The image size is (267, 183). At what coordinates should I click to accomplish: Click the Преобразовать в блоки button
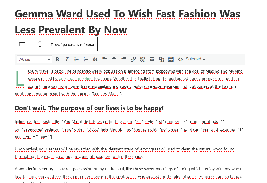[x=72, y=44]
